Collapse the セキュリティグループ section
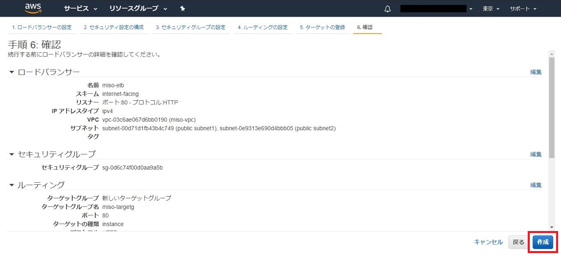Viewport: 561px width, 256px height. coord(12,154)
